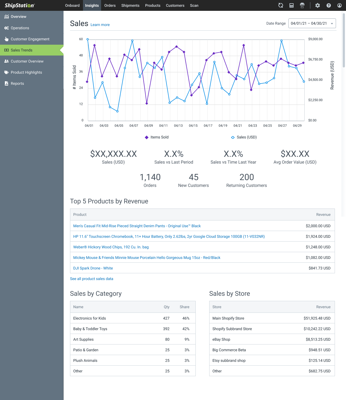View the Reports section

pos(17,83)
